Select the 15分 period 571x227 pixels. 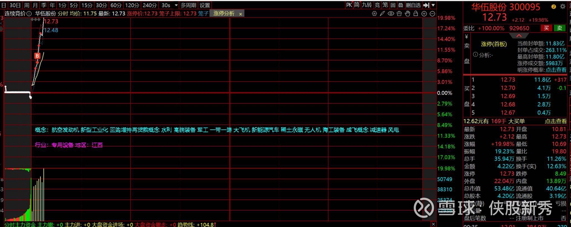pos(87,5)
